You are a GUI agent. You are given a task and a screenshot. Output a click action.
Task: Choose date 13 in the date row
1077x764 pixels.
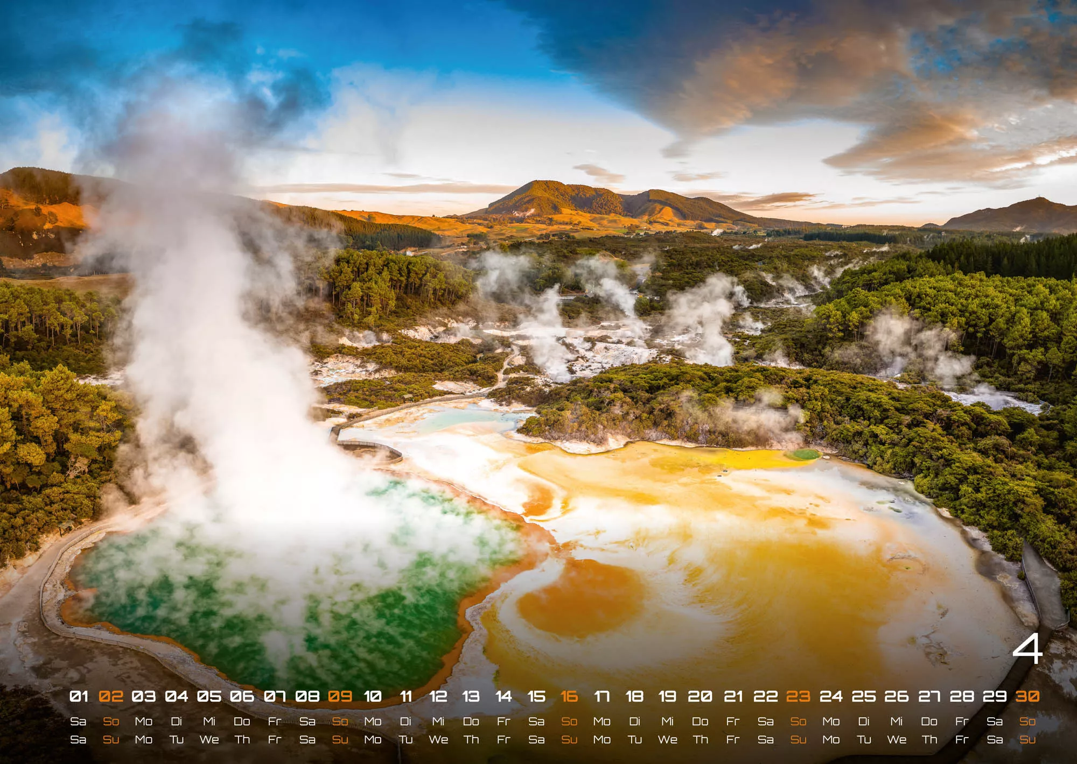click(x=471, y=697)
